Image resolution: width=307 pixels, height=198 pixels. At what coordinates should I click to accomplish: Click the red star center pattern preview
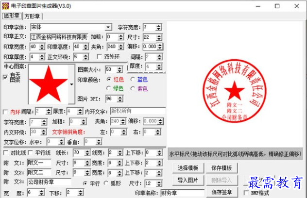point(49,84)
